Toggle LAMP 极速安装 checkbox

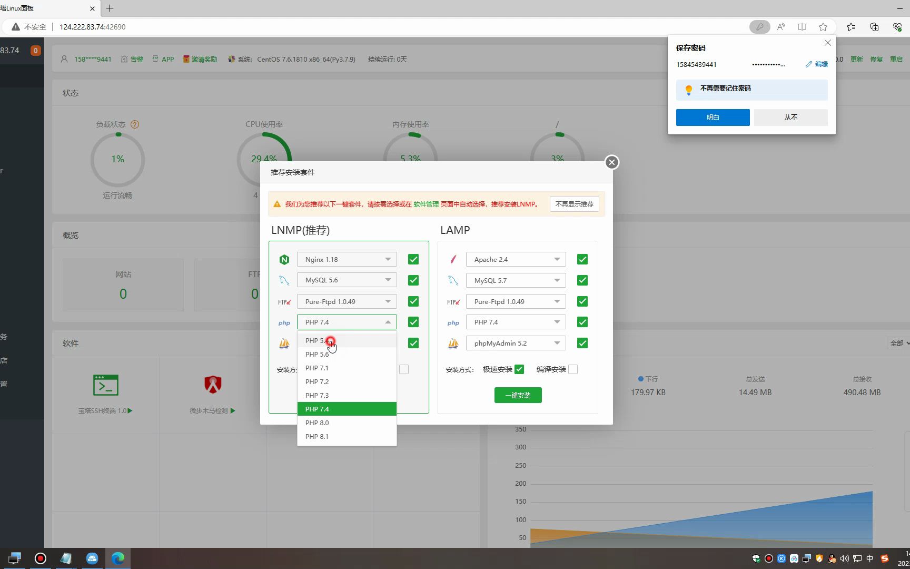519,369
